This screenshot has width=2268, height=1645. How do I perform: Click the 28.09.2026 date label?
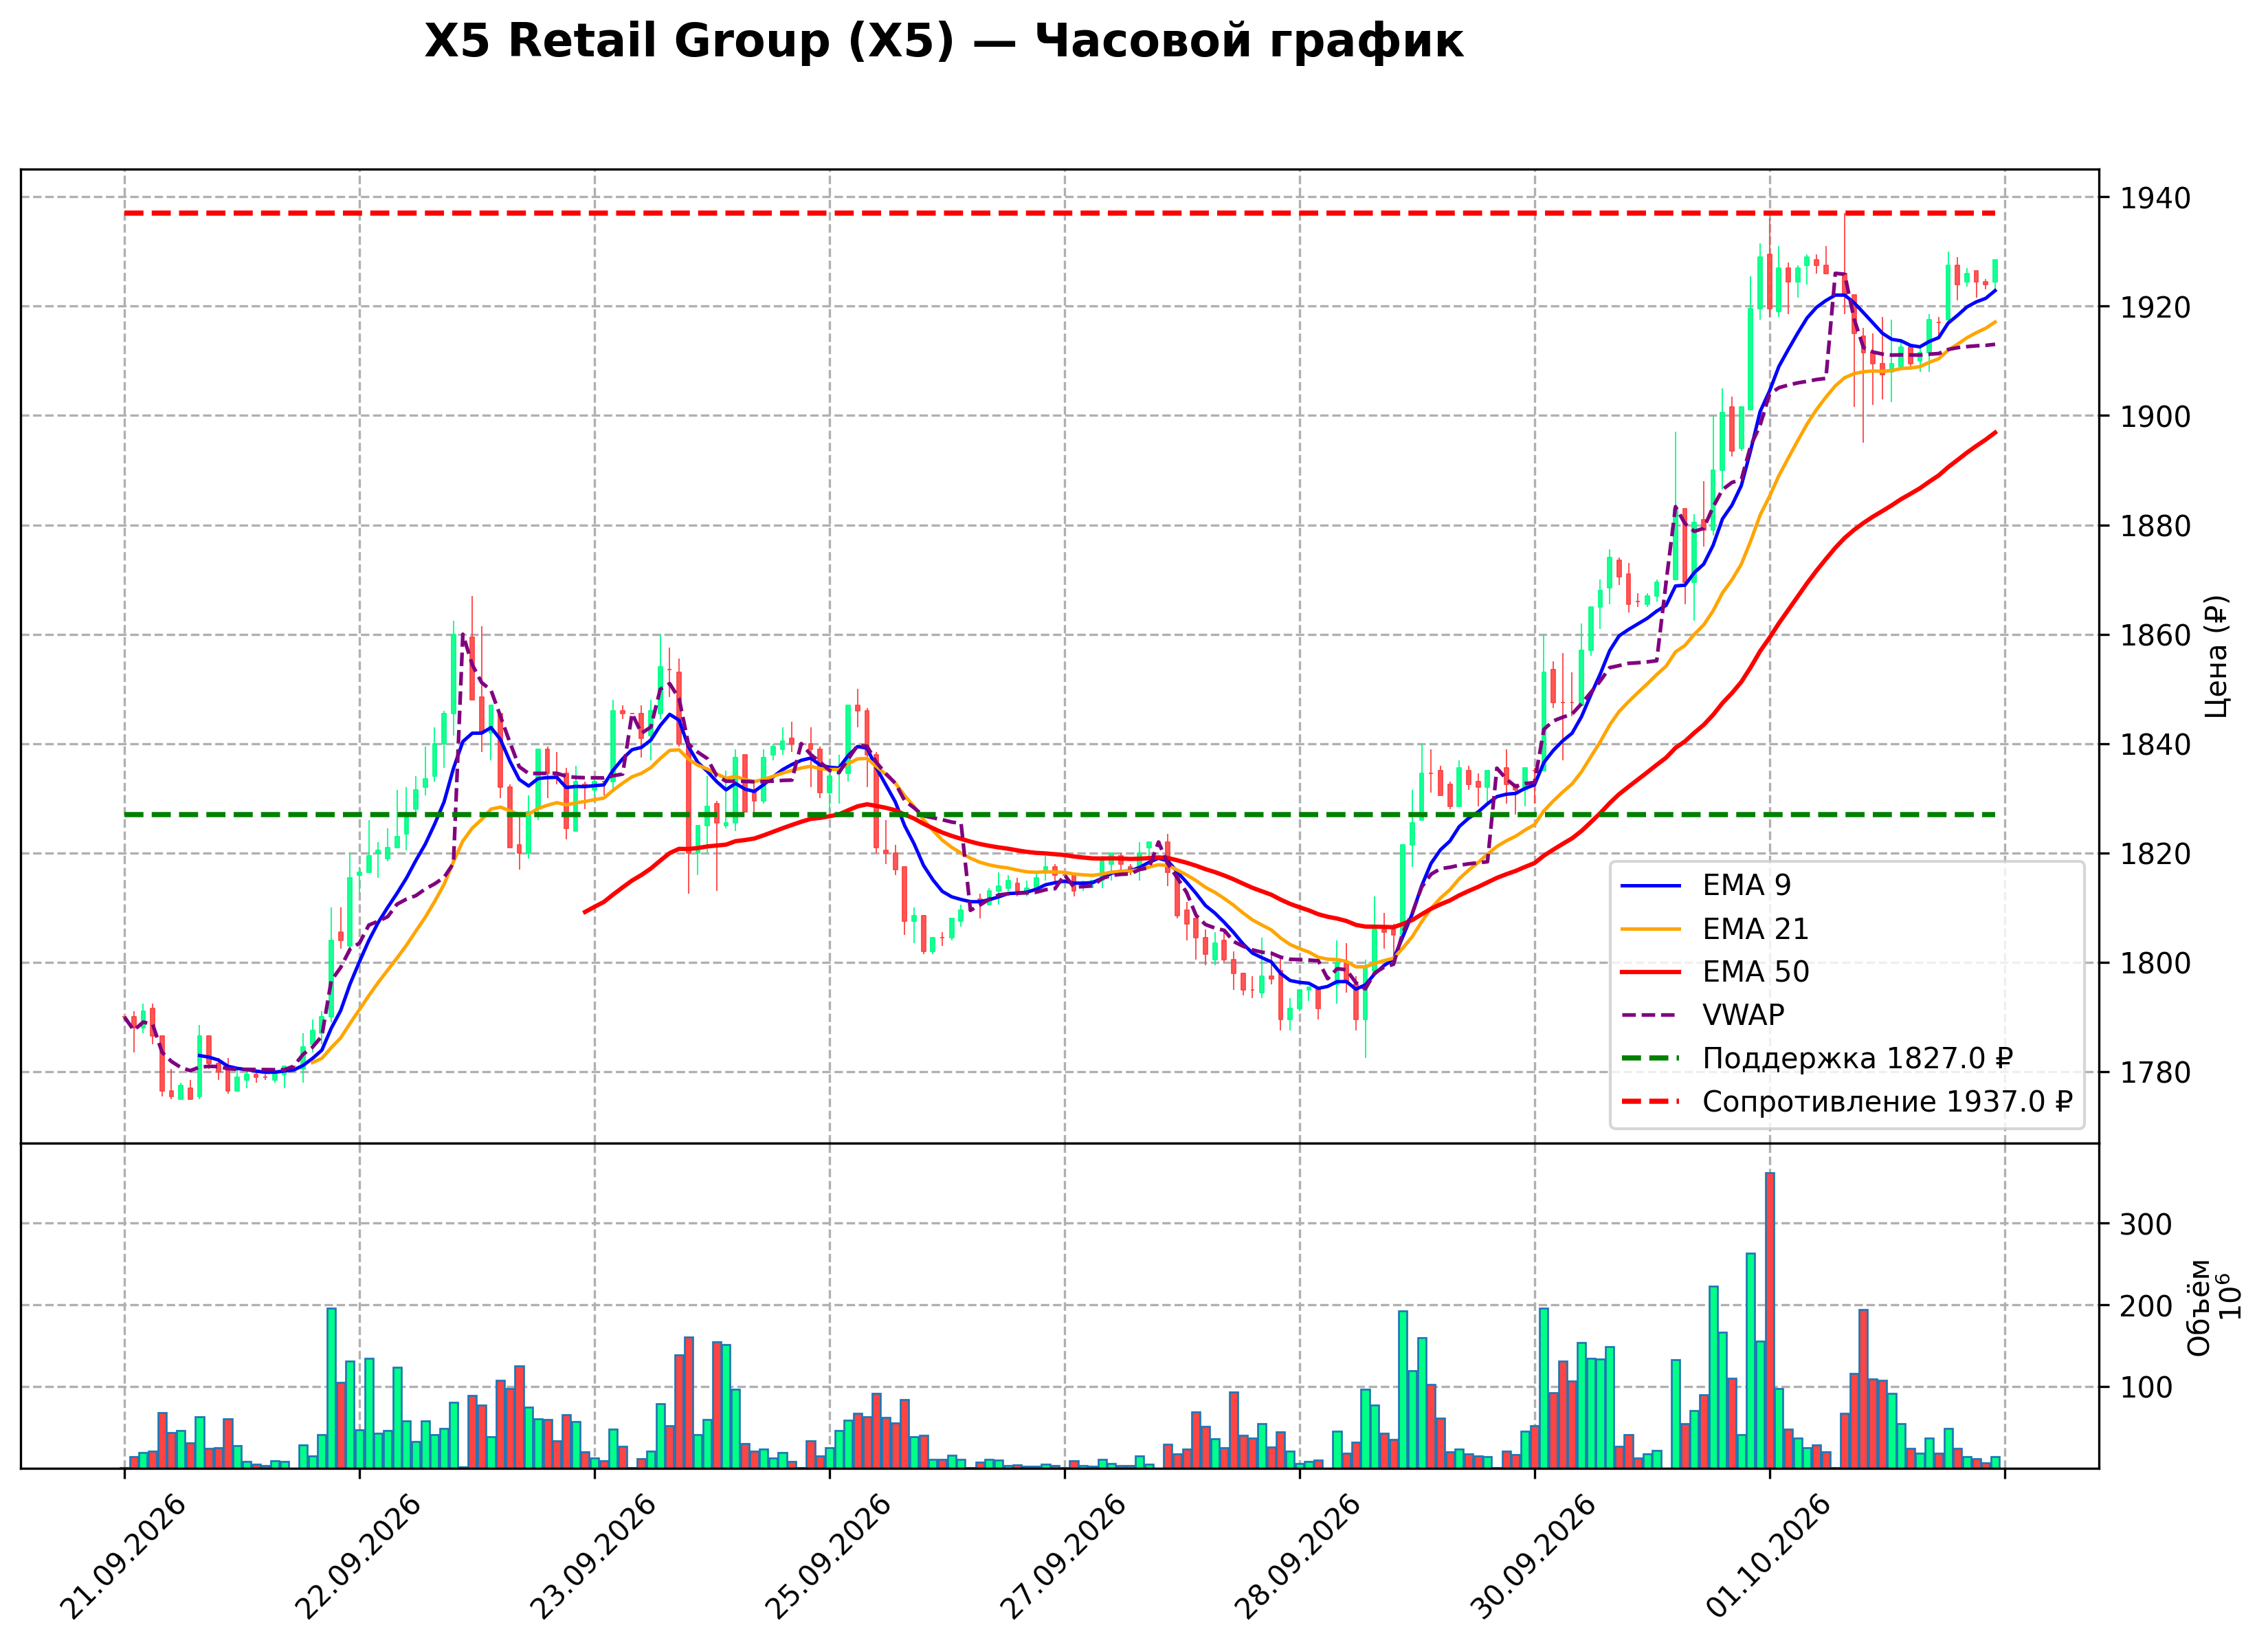click(1298, 1557)
